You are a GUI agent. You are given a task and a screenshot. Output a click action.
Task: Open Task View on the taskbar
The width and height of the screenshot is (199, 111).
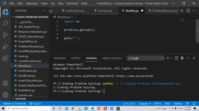60,108
